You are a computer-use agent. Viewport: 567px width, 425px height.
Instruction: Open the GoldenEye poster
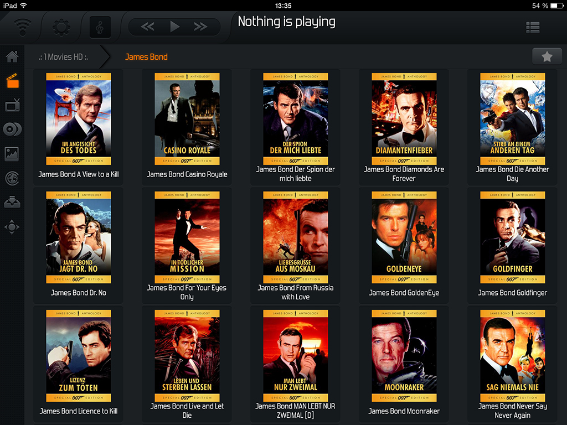pyautogui.click(x=404, y=237)
